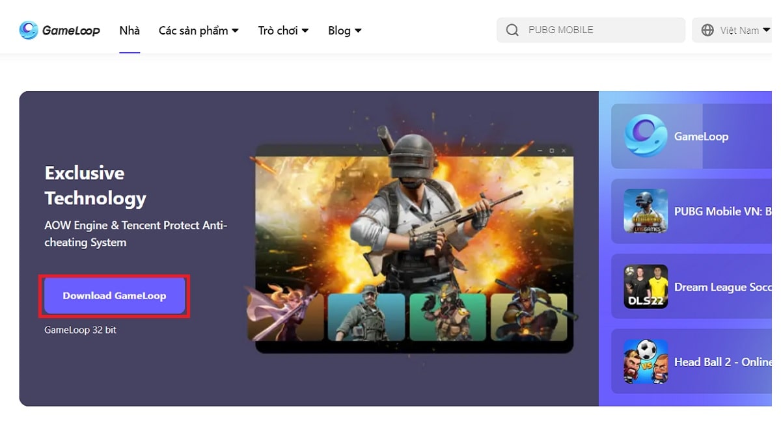
Task: Expand the Các sản phẩm menu
Action: point(199,31)
